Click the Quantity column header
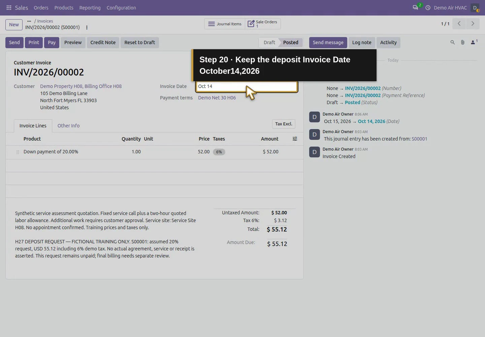 pos(131,139)
